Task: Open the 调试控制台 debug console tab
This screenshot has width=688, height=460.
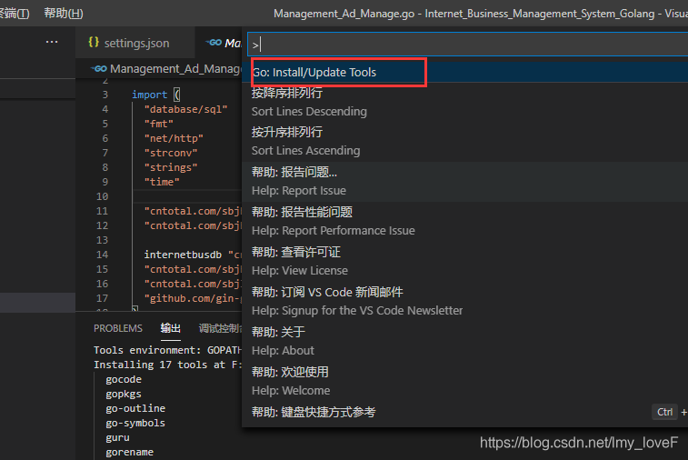Action: point(220,328)
